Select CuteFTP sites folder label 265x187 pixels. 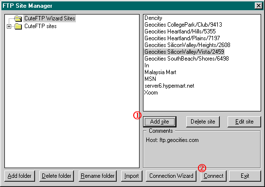[x=40, y=26]
